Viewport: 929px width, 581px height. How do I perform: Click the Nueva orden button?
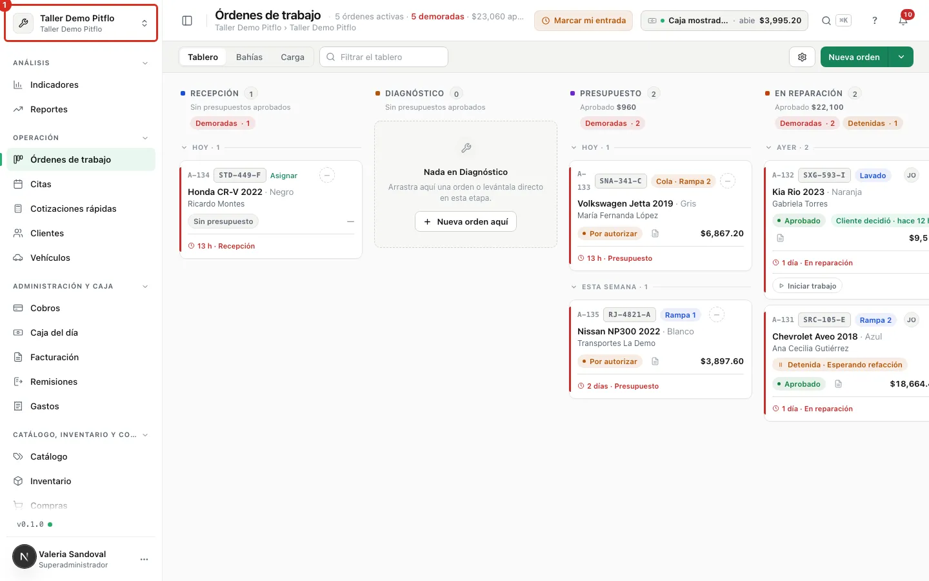point(854,57)
